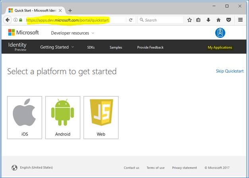Open the SDKs menu item
This screenshot has height=178, width=249.
point(91,47)
